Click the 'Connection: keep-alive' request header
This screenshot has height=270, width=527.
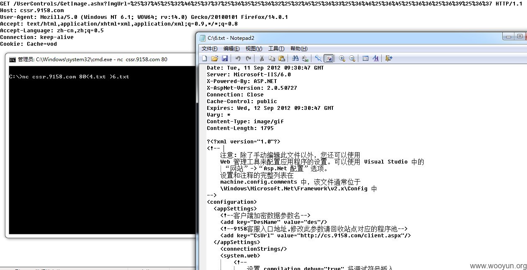(x=37, y=37)
